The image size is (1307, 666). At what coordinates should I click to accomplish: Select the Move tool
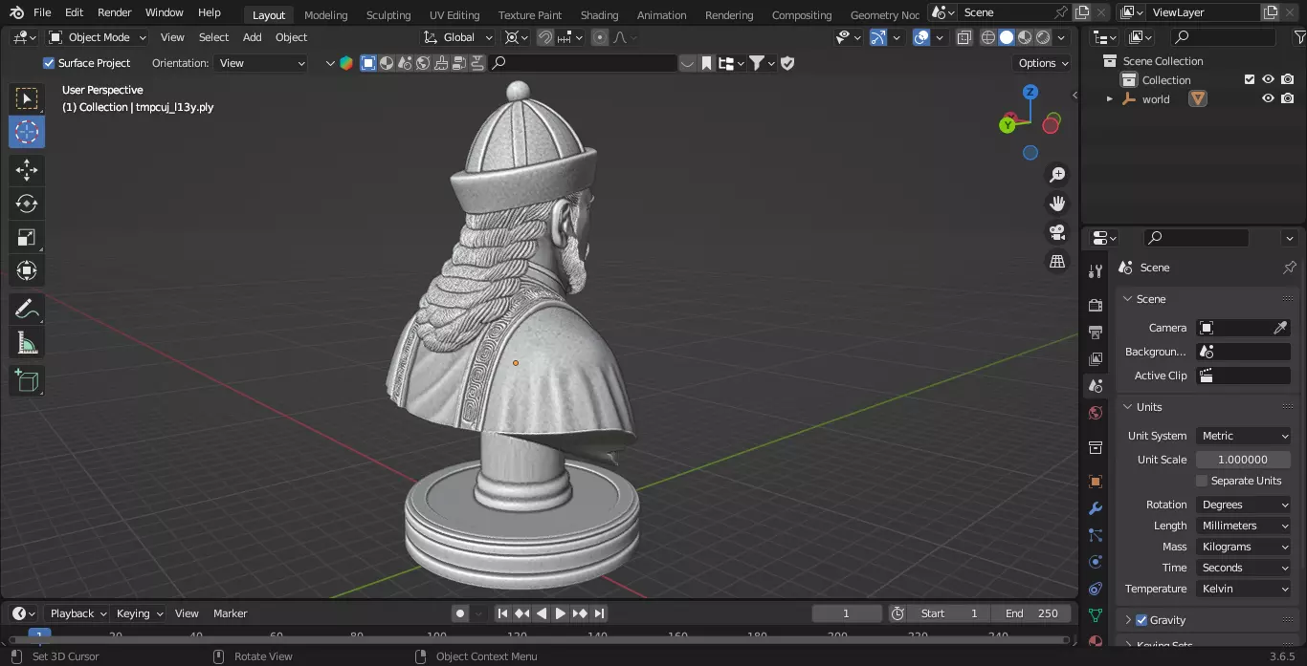[x=27, y=170]
